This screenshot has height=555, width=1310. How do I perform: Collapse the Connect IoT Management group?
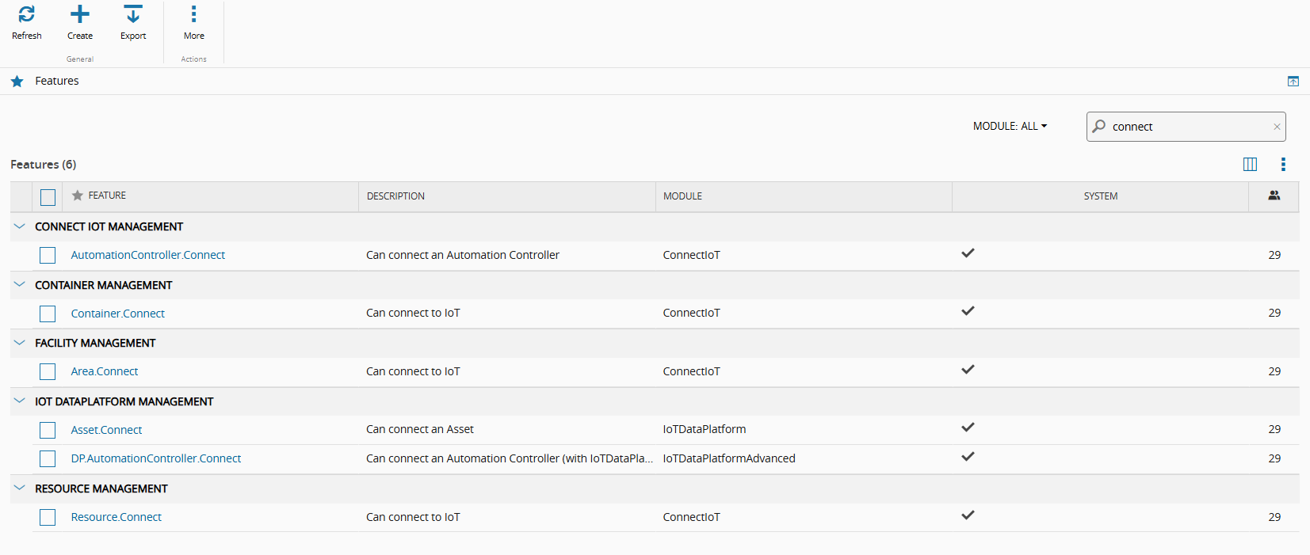pyautogui.click(x=20, y=226)
